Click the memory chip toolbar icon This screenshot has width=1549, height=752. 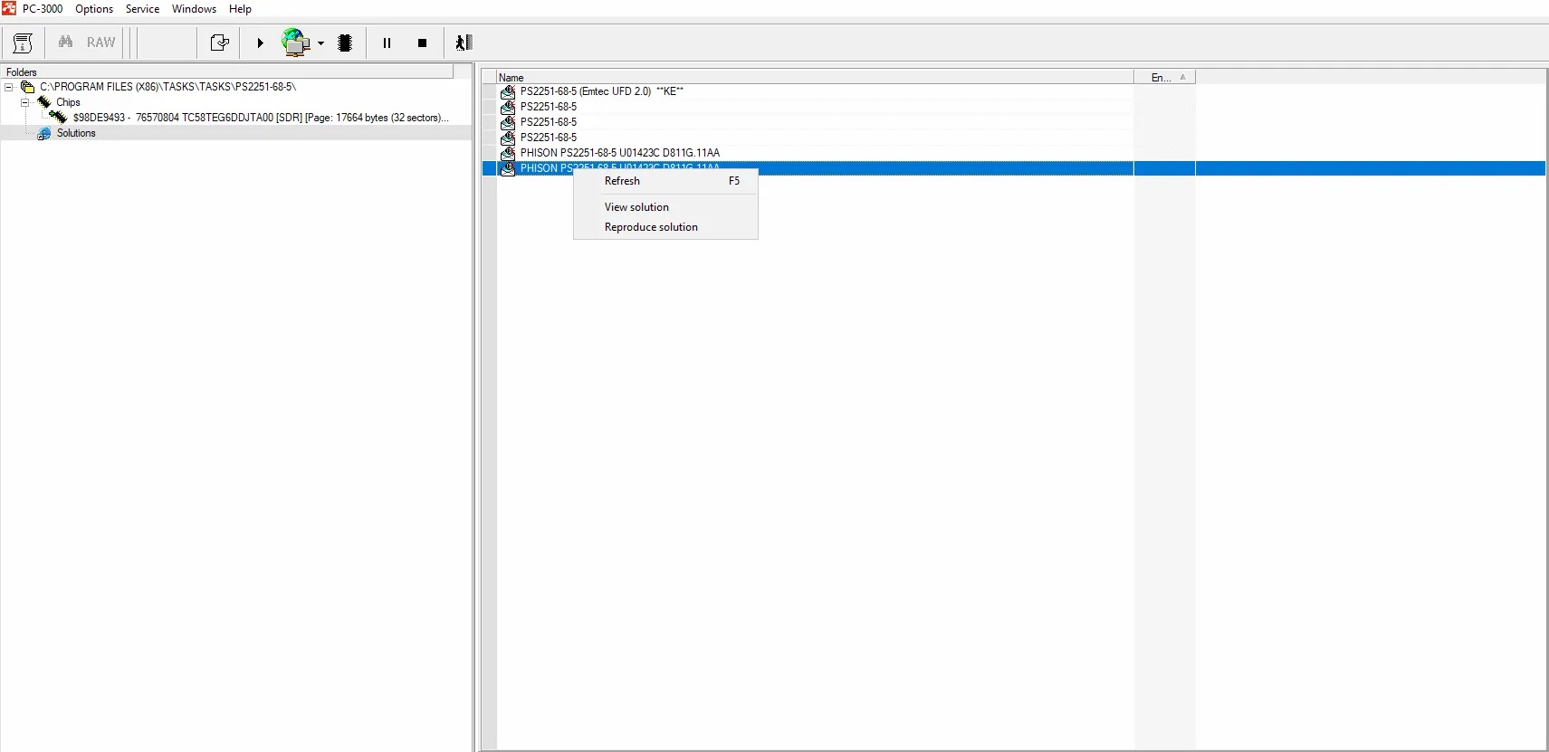click(x=345, y=43)
